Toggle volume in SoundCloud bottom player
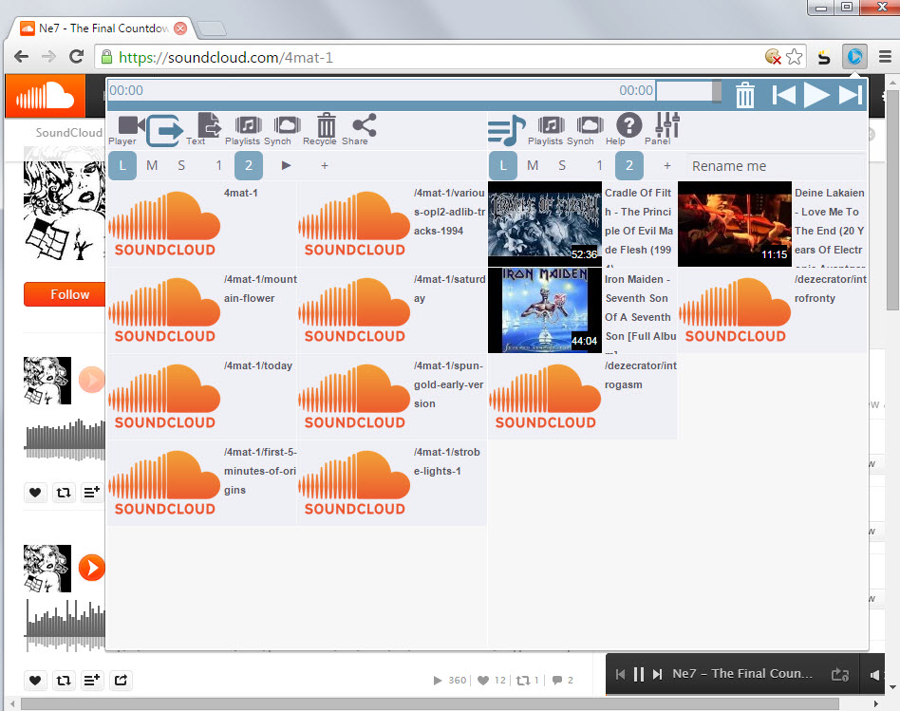 874,675
